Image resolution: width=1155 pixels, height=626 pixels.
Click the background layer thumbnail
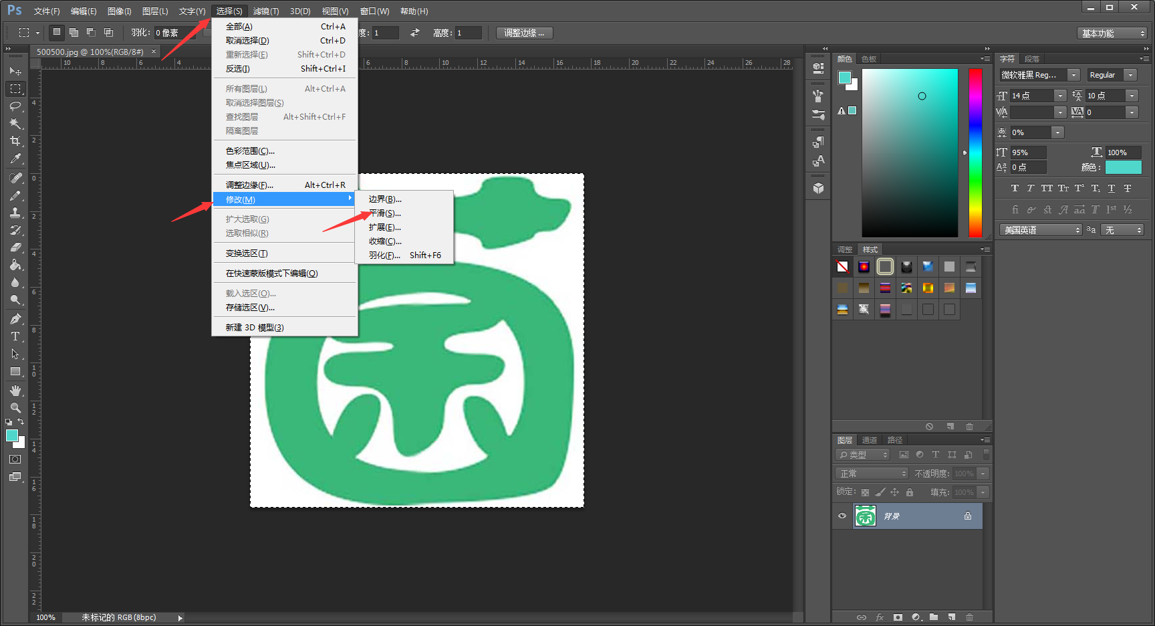pyautogui.click(x=866, y=516)
